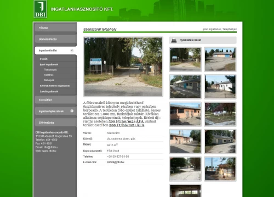The height and width of the screenshot is (197, 274).
Task: Click the 'Szekszárdi telephely' page title
Action: [100, 30]
